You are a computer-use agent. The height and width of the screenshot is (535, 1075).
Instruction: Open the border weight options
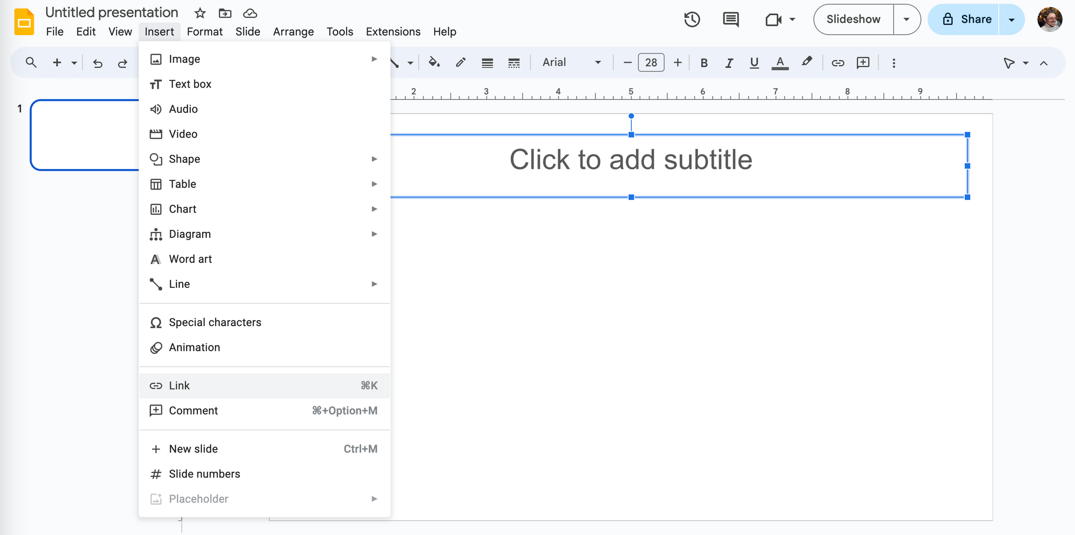(487, 62)
